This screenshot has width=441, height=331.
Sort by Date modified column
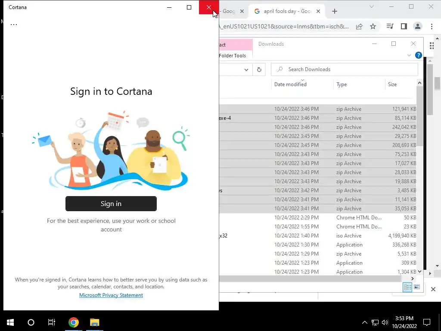point(302,84)
